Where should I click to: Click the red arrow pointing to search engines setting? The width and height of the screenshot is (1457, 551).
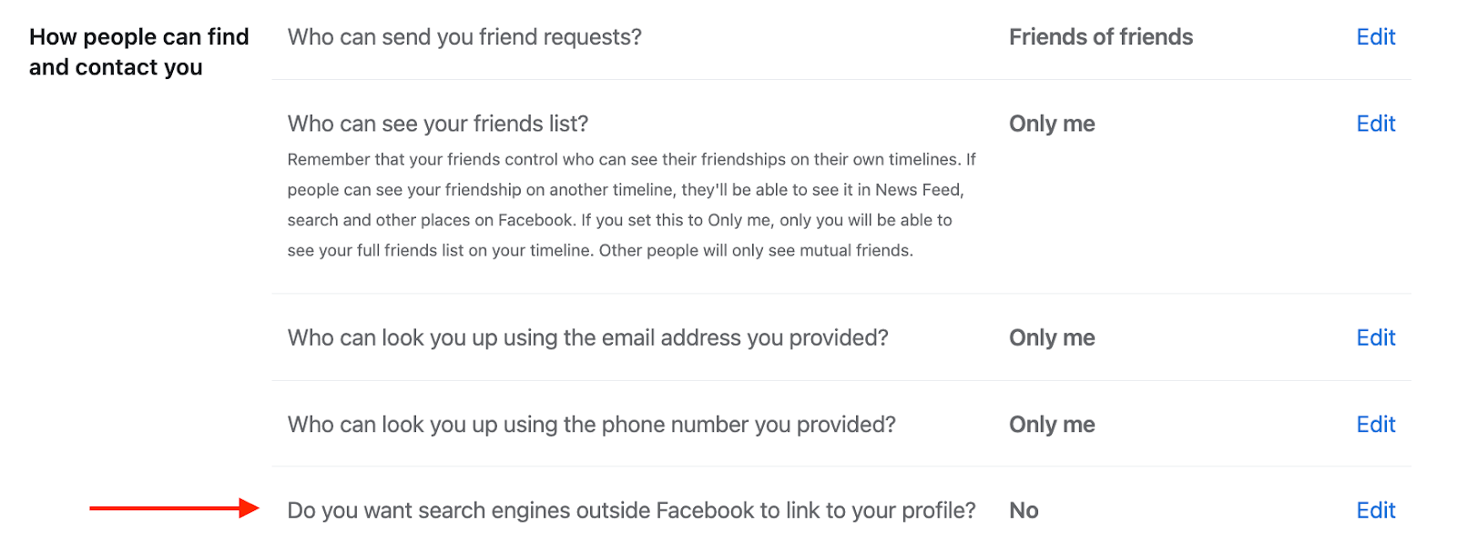coord(173,508)
